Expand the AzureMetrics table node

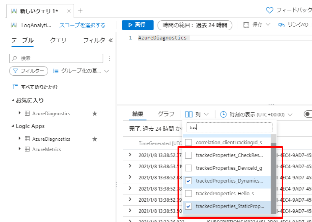tap(20, 148)
